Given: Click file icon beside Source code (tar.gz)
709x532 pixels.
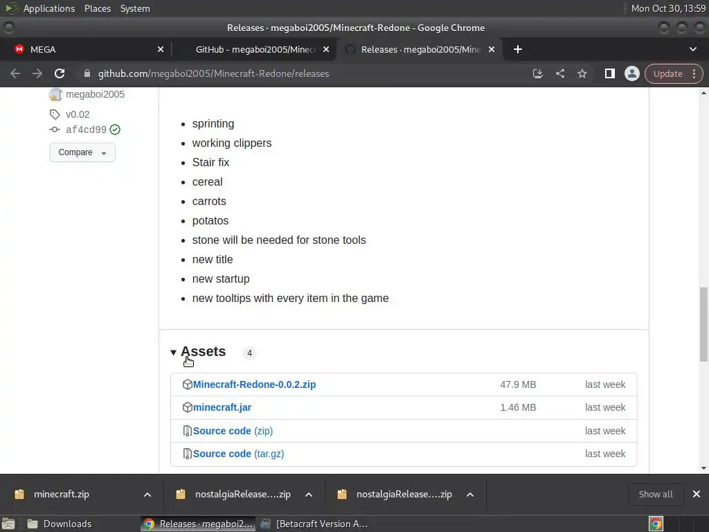Looking at the screenshot, I should (187, 454).
